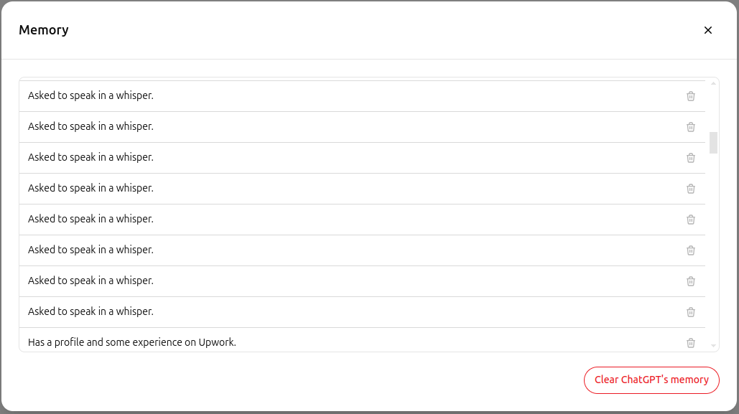The width and height of the screenshot is (739, 414).
Task: Delete the sixth whisper memory entry
Action: tap(690, 250)
